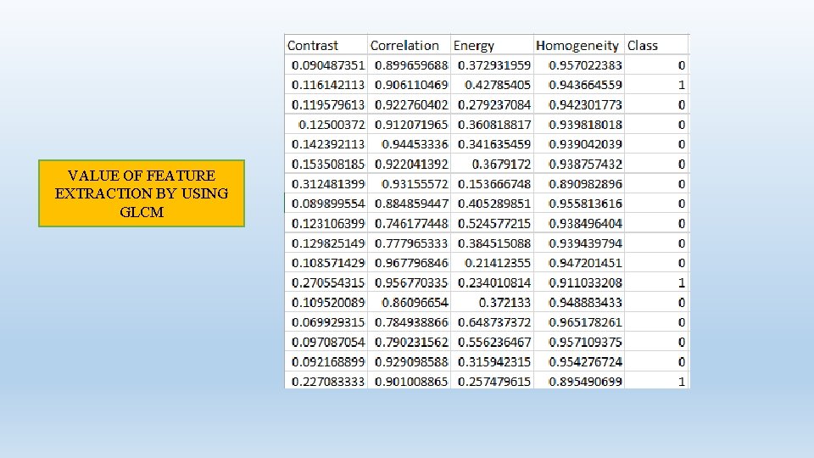Click contrast cell 0.089899554

tap(326, 204)
